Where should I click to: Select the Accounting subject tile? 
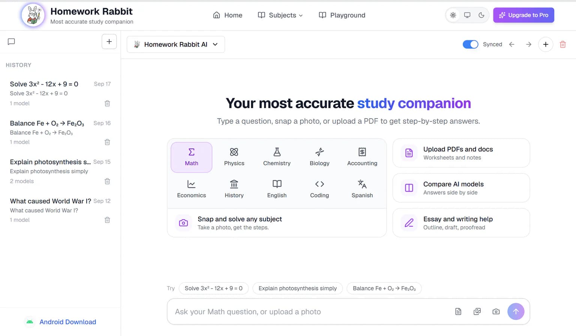[x=362, y=157]
